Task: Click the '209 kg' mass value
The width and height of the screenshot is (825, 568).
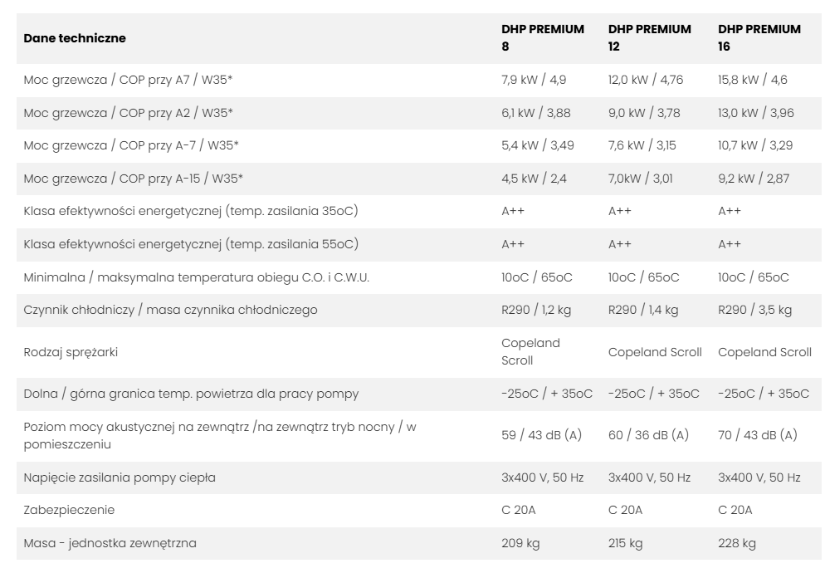Action: pyautogui.click(x=519, y=543)
